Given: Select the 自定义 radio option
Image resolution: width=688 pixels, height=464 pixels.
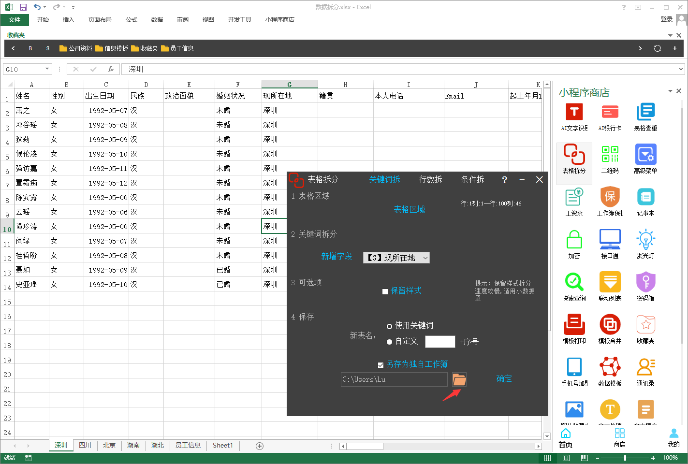Looking at the screenshot, I should pyautogui.click(x=389, y=342).
